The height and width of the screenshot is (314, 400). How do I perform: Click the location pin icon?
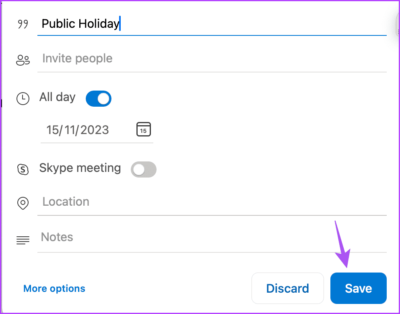23,203
